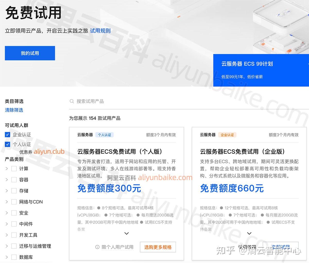The height and width of the screenshot is (263, 309).
Task: Expand the 容器 category chevron
Action: point(7,180)
